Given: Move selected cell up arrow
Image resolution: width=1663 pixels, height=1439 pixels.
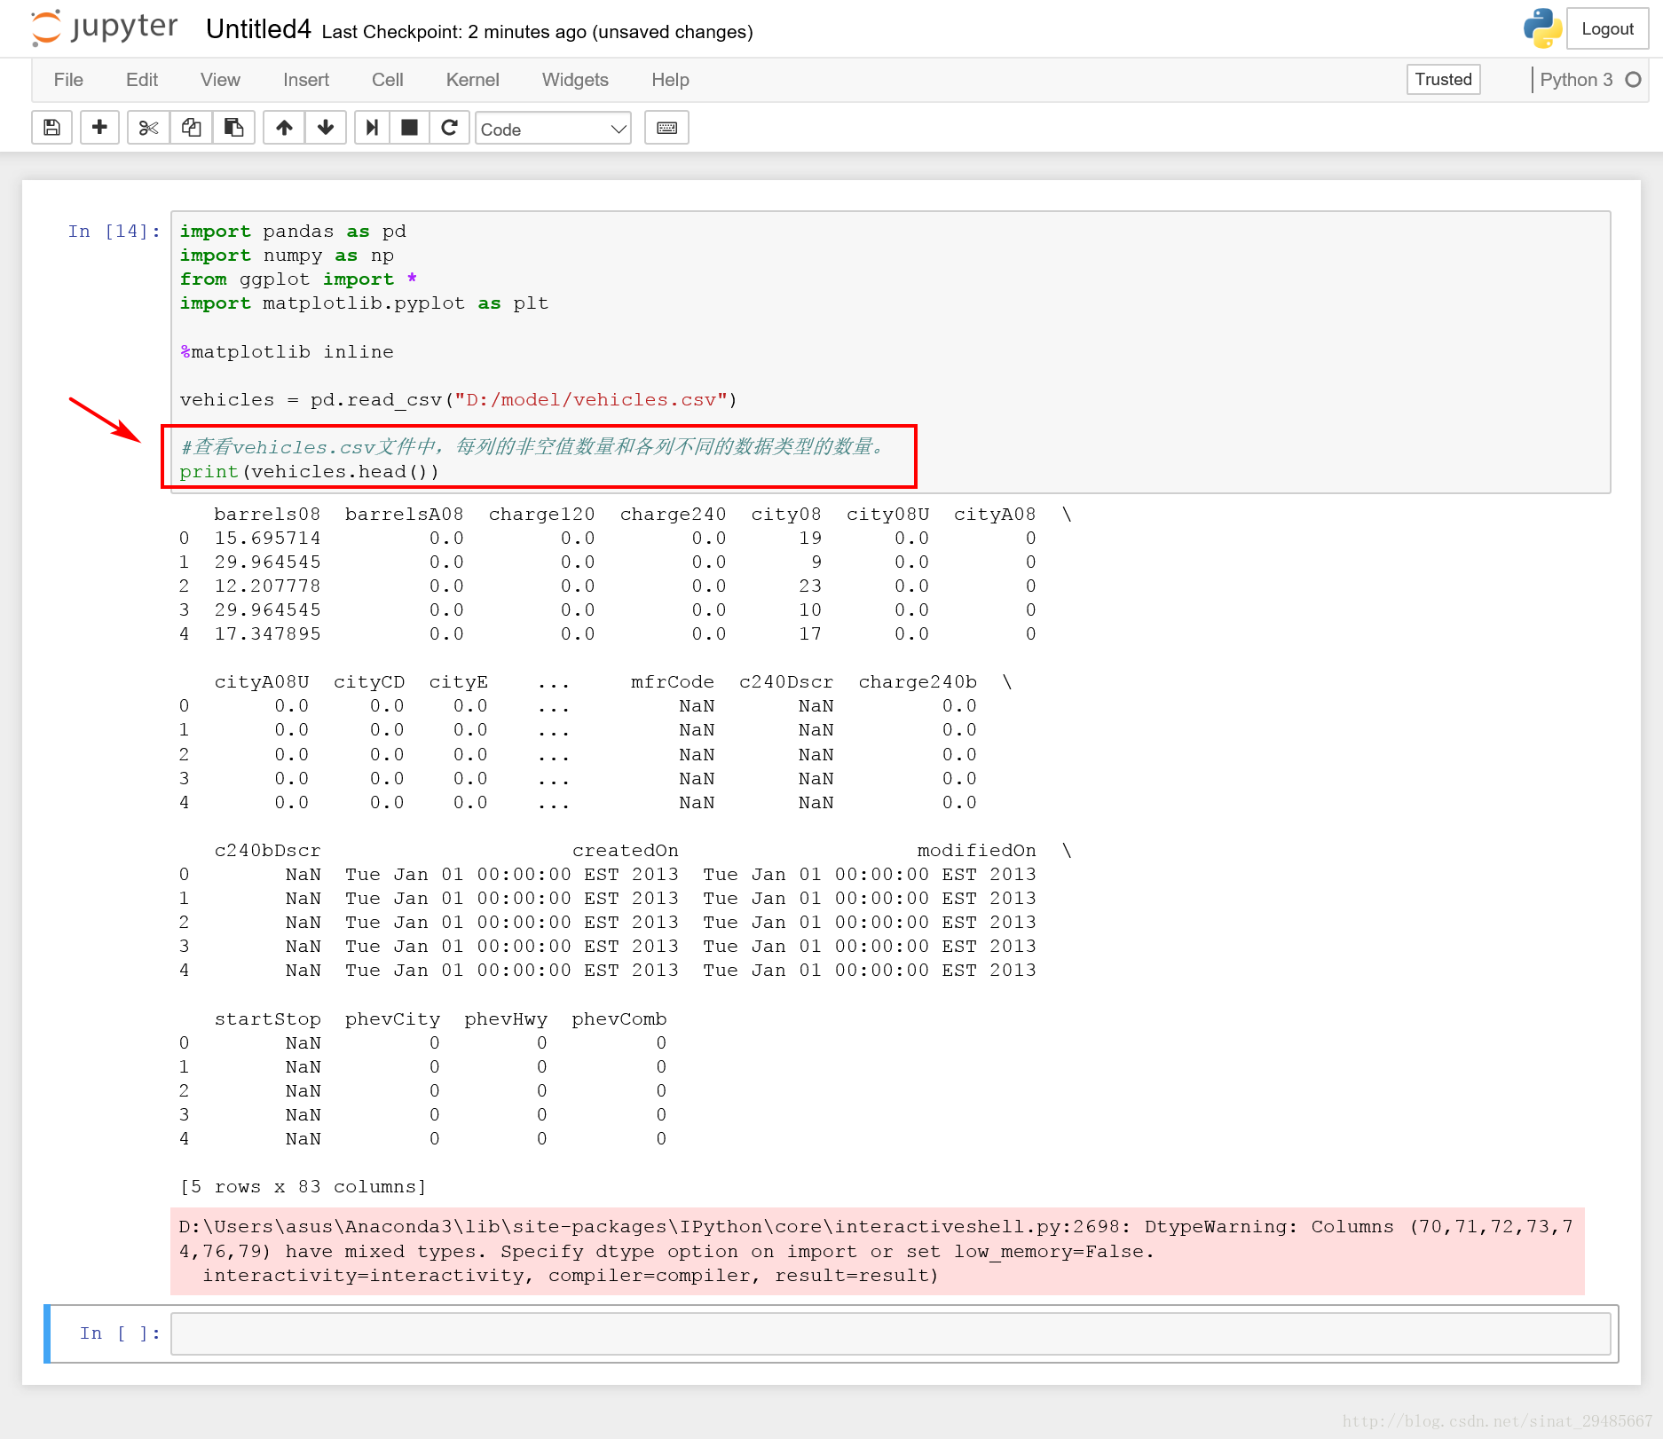Looking at the screenshot, I should click(x=284, y=128).
